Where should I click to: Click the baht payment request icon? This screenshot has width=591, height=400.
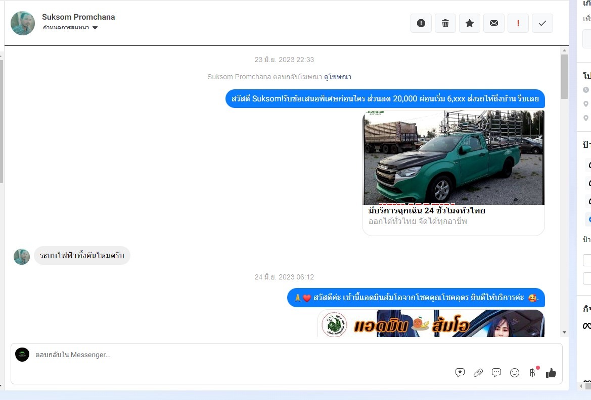[x=532, y=373]
